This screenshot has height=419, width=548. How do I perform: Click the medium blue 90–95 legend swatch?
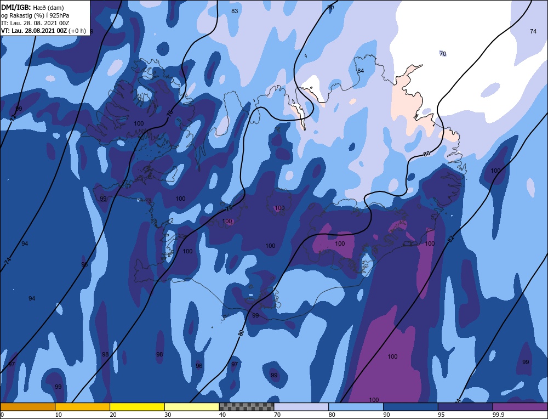point(410,406)
